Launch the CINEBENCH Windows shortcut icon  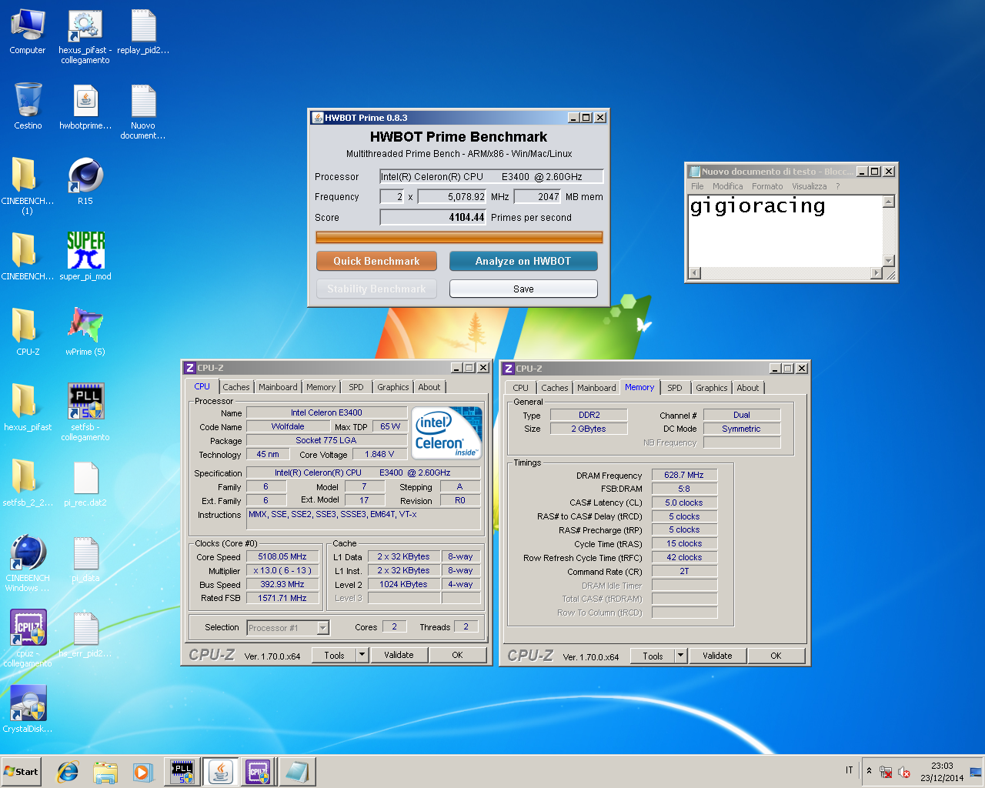pyautogui.click(x=28, y=563)
